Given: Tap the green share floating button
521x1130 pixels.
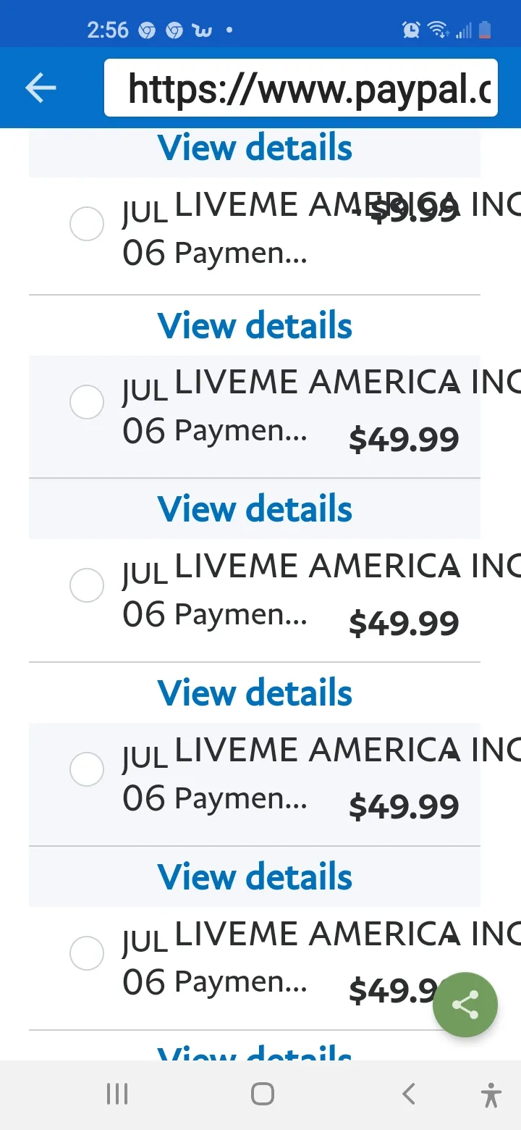Looking at the screenshot, I should pyautogui.click(x=465, y=1005).
